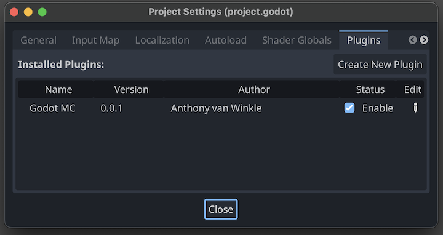The image size is (443, 235).
Task: Switch to the General tab
Action: pyautogui.click(x=38, y=40)
